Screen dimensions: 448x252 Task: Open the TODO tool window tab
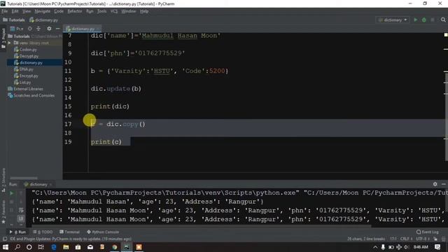[x=43, y=232]
